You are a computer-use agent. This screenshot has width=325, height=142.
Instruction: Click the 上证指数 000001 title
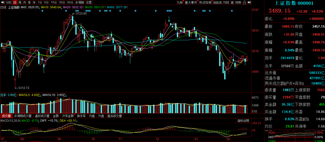[294, 3]
